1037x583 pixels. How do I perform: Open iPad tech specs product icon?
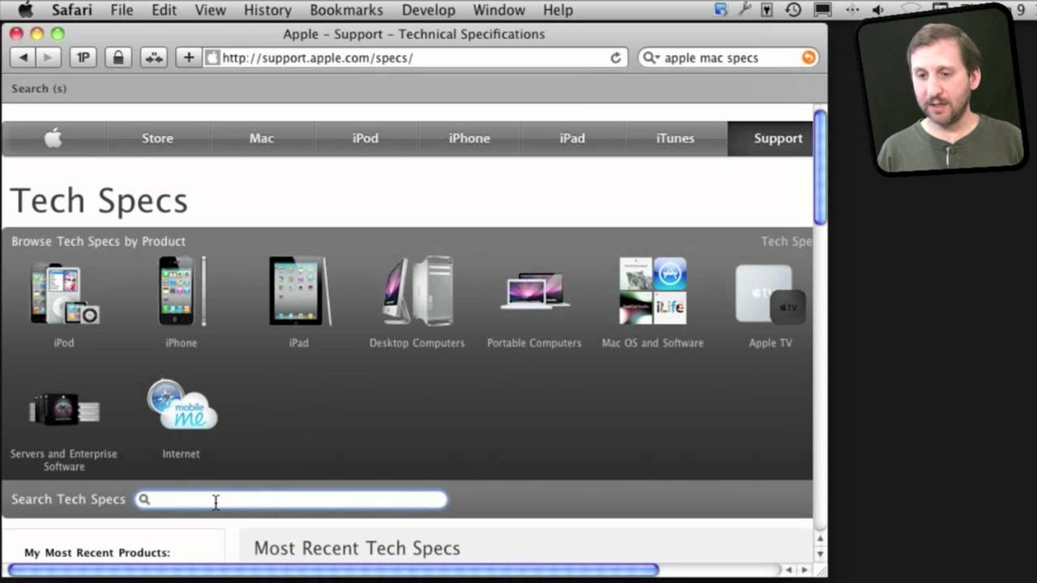point(299,291)
